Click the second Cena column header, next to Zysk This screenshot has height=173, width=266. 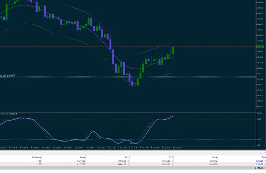point(215,157)
